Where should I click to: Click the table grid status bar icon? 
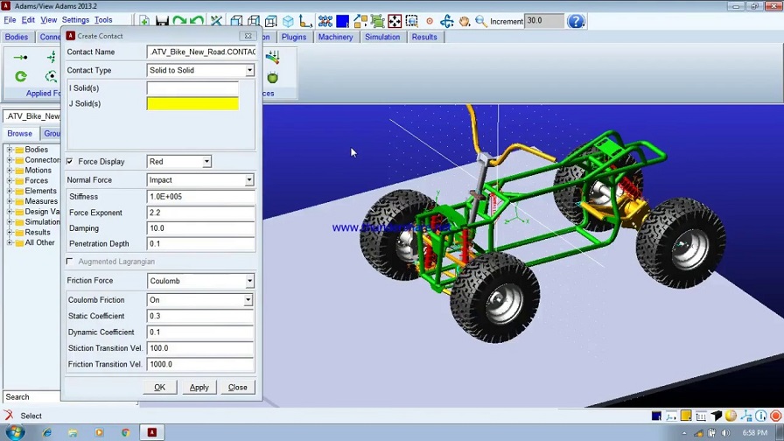click(701, 416)
